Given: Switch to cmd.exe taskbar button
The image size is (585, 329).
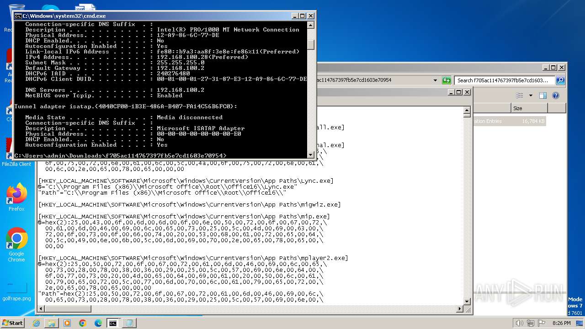Looking at the screenshot, I should click(113, 323).
